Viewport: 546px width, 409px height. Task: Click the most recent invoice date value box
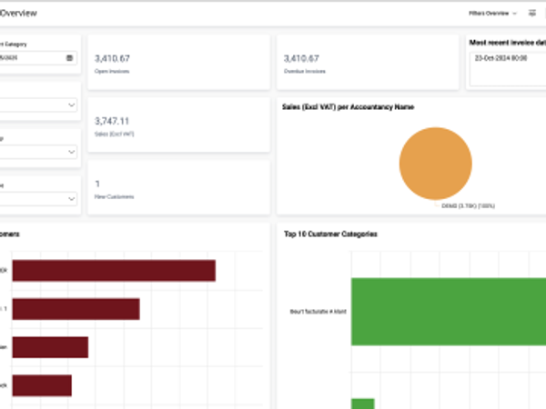pos(508,69)
